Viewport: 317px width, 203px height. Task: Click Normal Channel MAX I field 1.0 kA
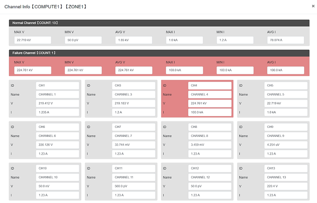pyautogui.click(x=185, y=40)
